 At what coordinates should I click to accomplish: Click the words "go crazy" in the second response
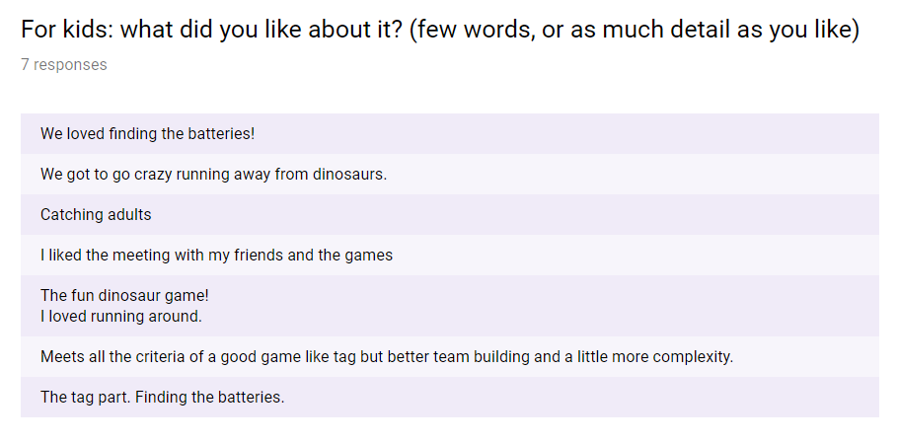point(130,174)
